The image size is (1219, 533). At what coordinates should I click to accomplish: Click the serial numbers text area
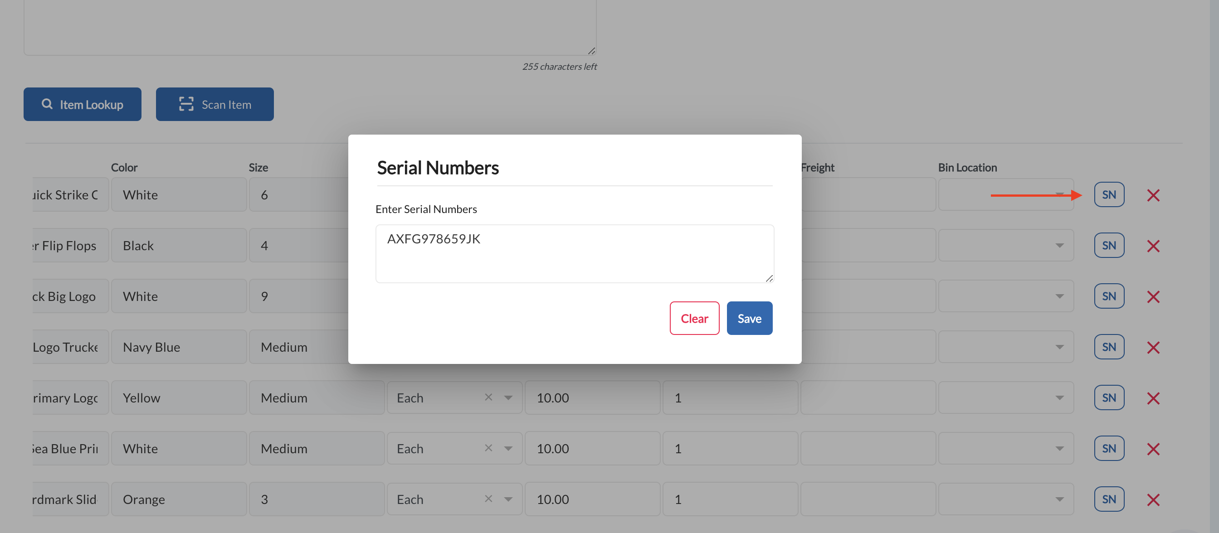click(x=575, y=254)
